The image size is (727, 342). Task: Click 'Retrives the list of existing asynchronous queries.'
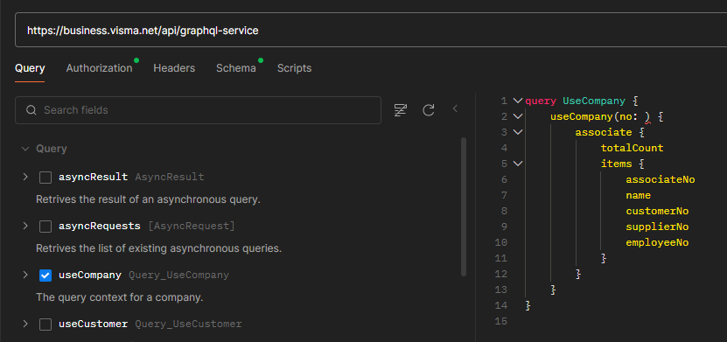(159, 248)
